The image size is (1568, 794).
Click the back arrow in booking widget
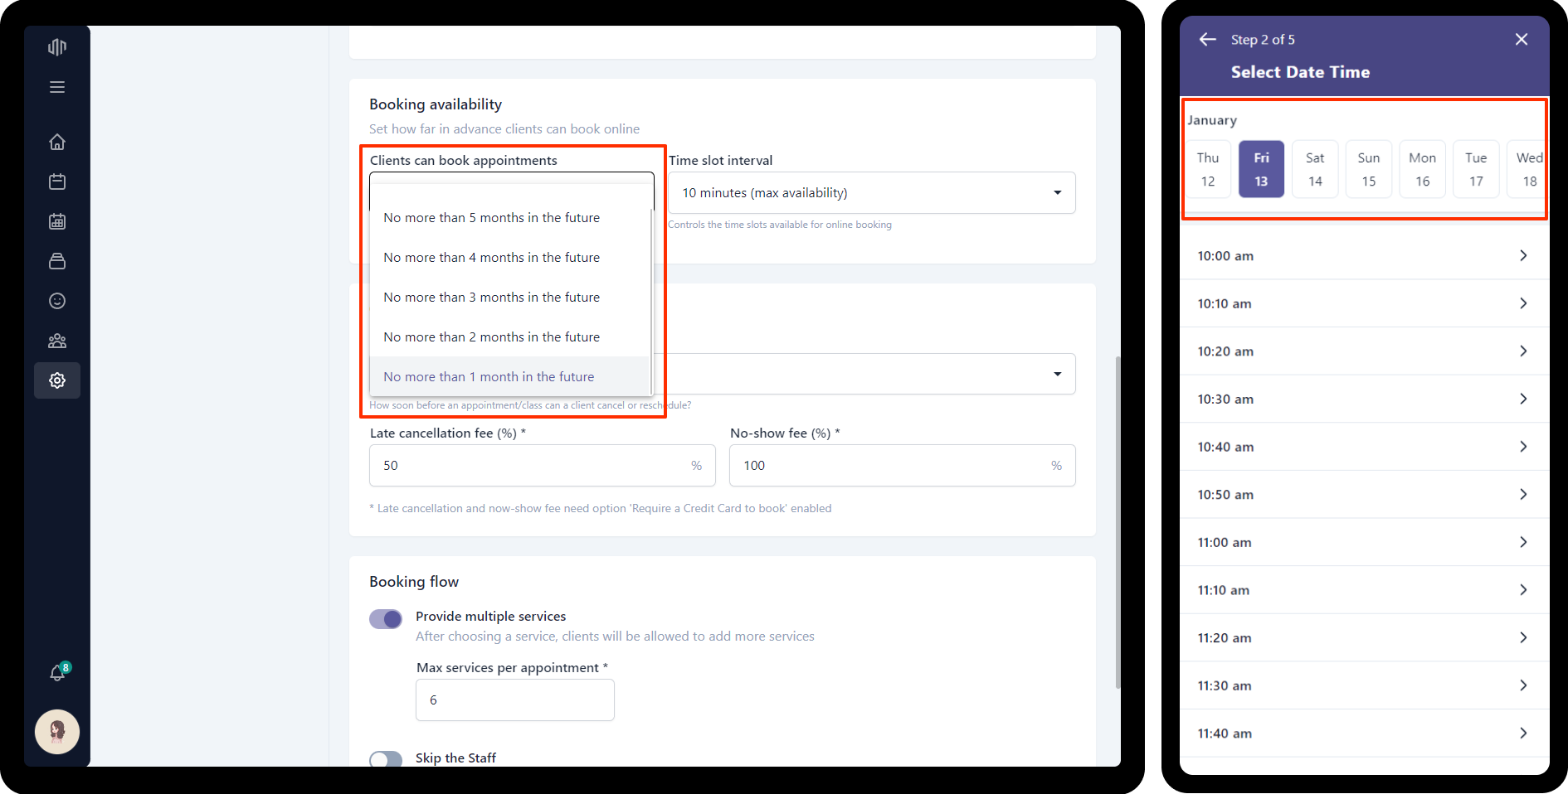point(1207,39)
